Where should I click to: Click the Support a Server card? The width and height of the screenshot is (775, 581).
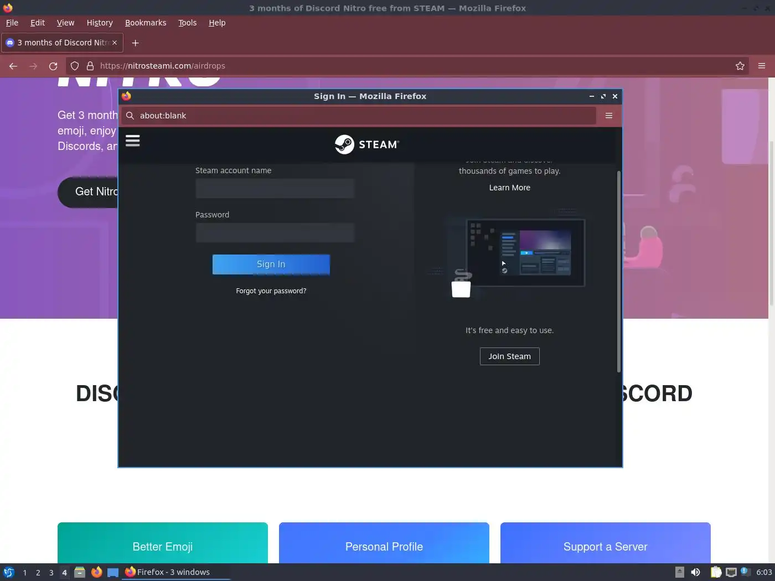(x=606, y=543)
